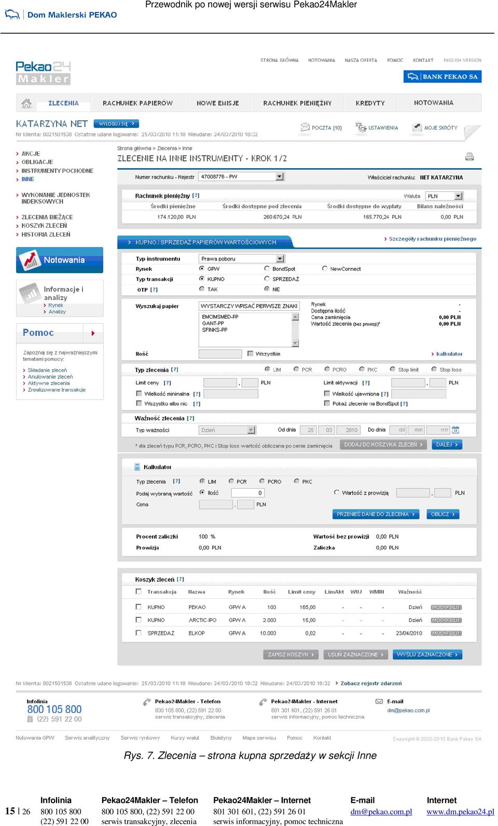The image size is (498, 826).
Task: Open help for Typ zlecenia [?] in order form
Action: (x=175, y=370)
